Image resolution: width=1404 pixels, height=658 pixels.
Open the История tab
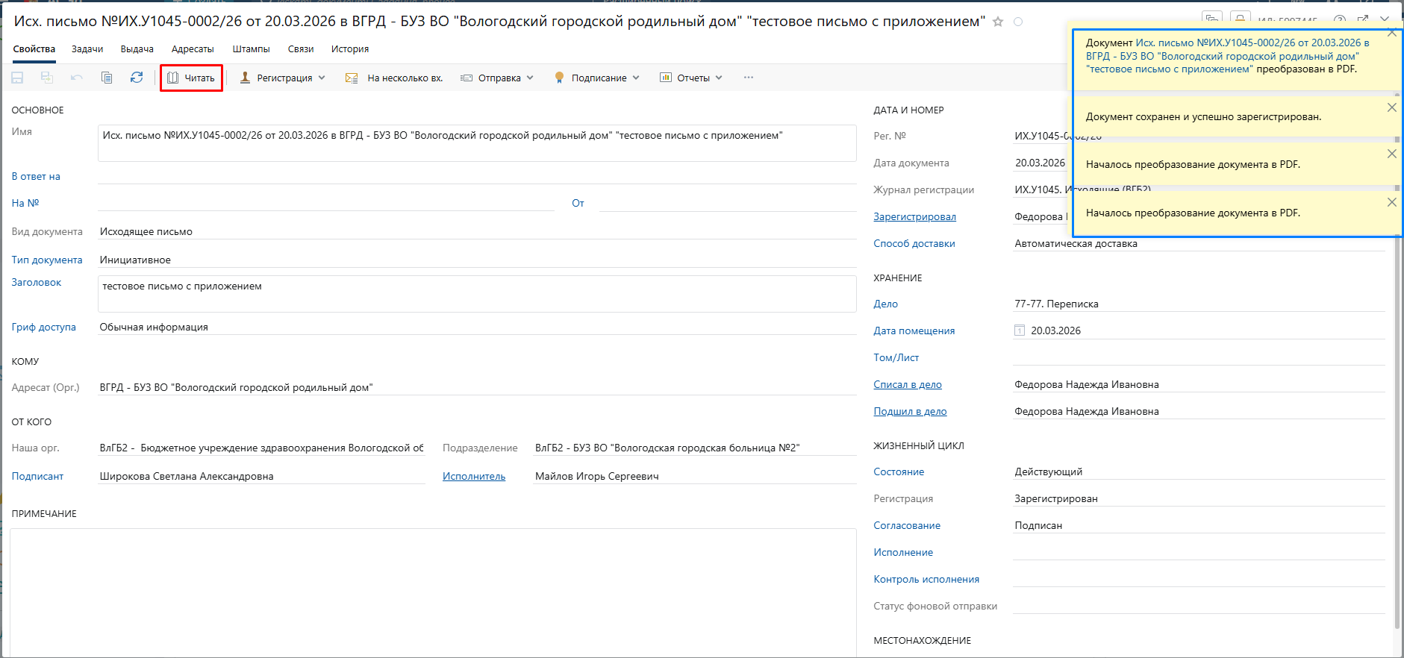point(350,49)
